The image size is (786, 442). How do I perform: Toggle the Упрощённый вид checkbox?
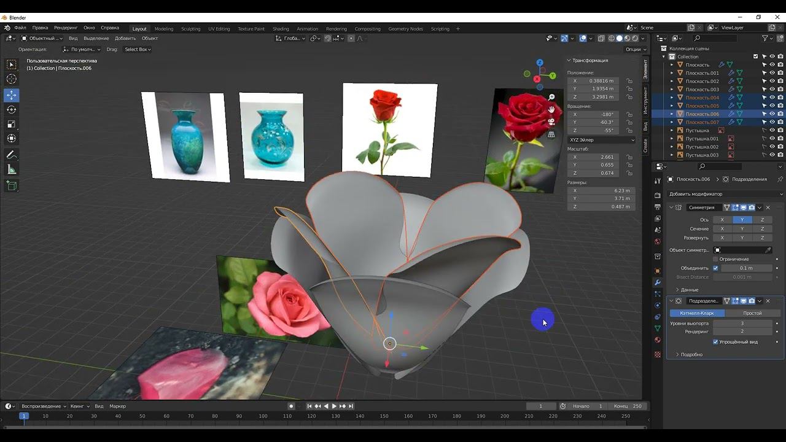point(715,342)
